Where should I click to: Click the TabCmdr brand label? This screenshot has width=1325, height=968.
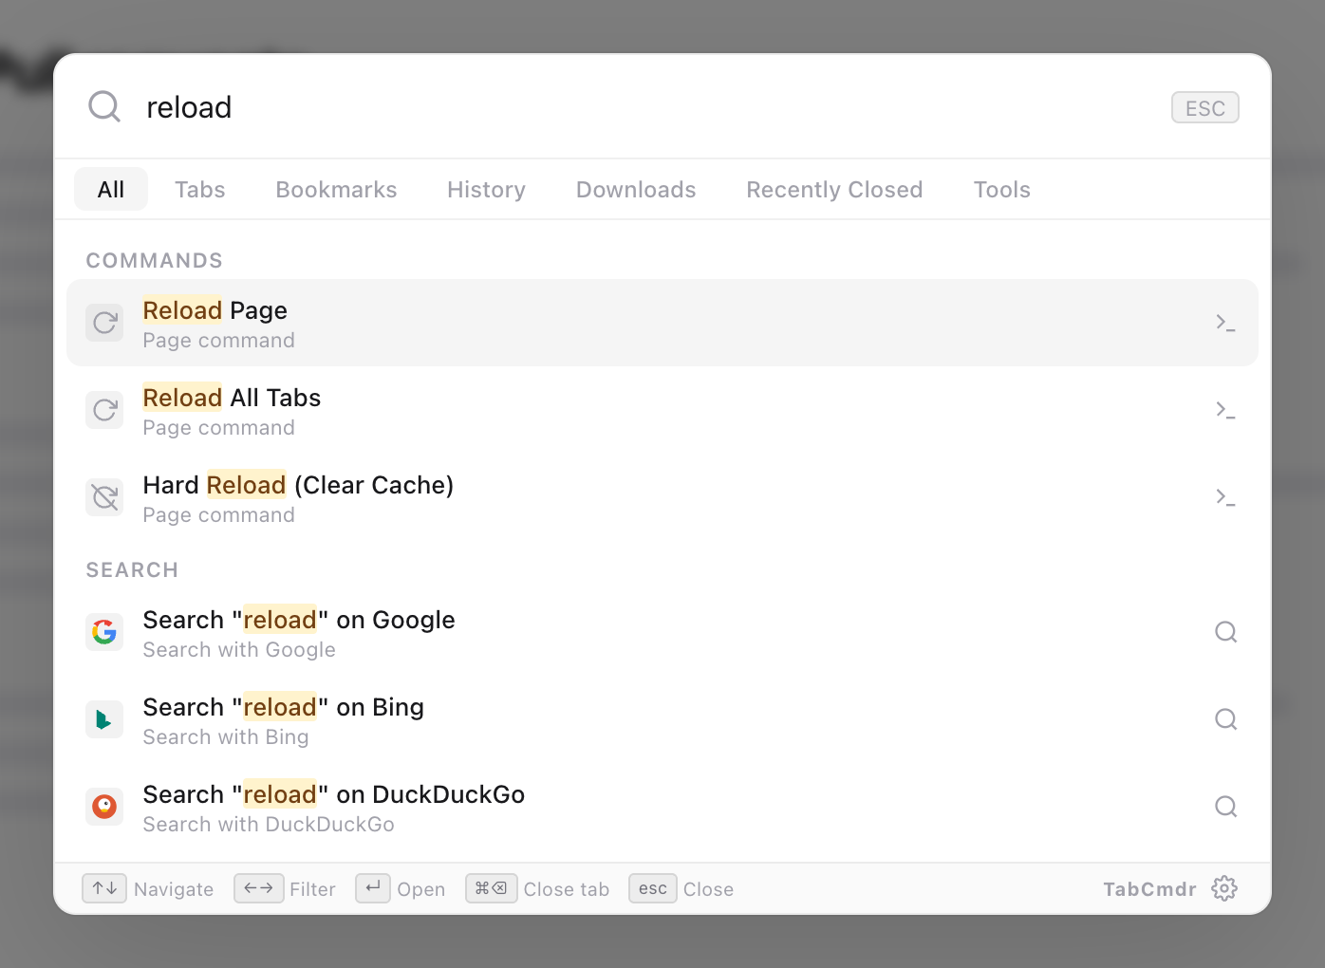(1149, 889)
